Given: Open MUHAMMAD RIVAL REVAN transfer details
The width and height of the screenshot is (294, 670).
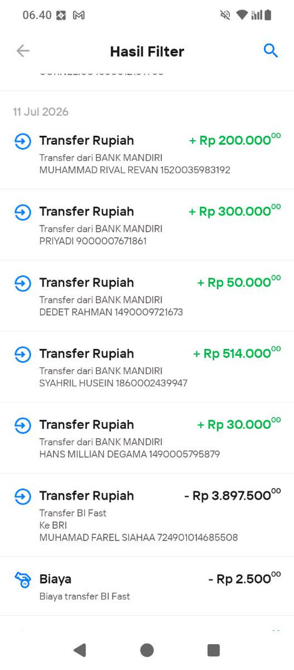Looking at the screenshot, I should [x=147, y=154].
